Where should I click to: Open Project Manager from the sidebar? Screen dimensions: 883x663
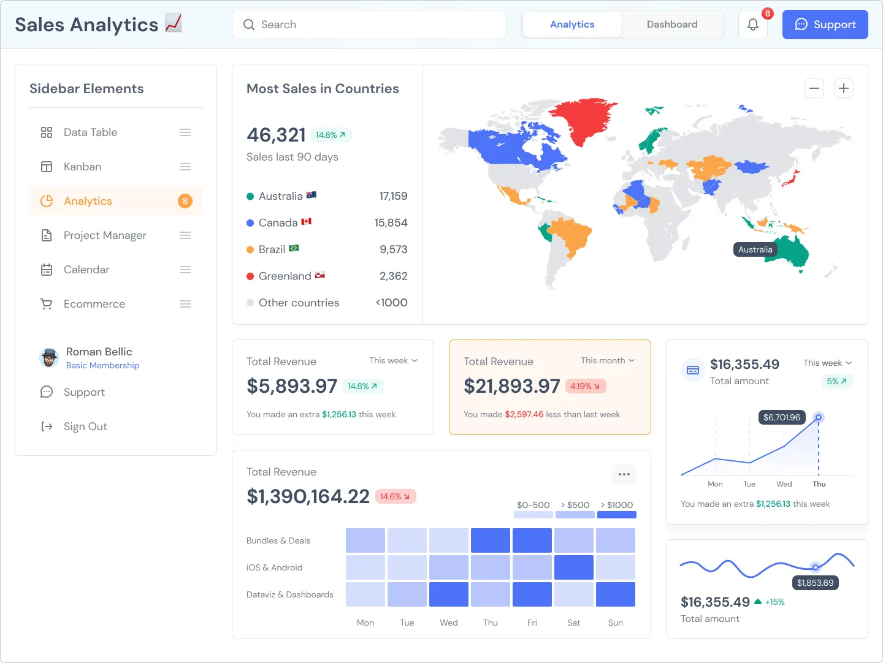(x=47, y=235)
